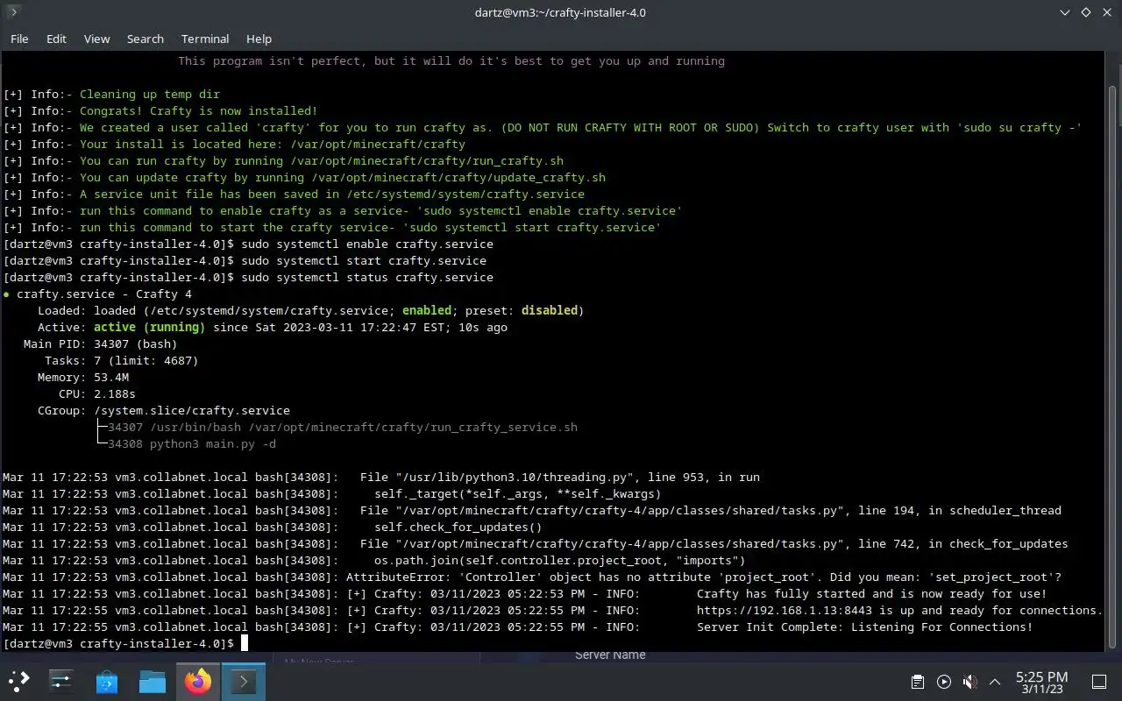Click the AttributeError message line
This screenshot has height=701, width=1122.
point(704,577)
